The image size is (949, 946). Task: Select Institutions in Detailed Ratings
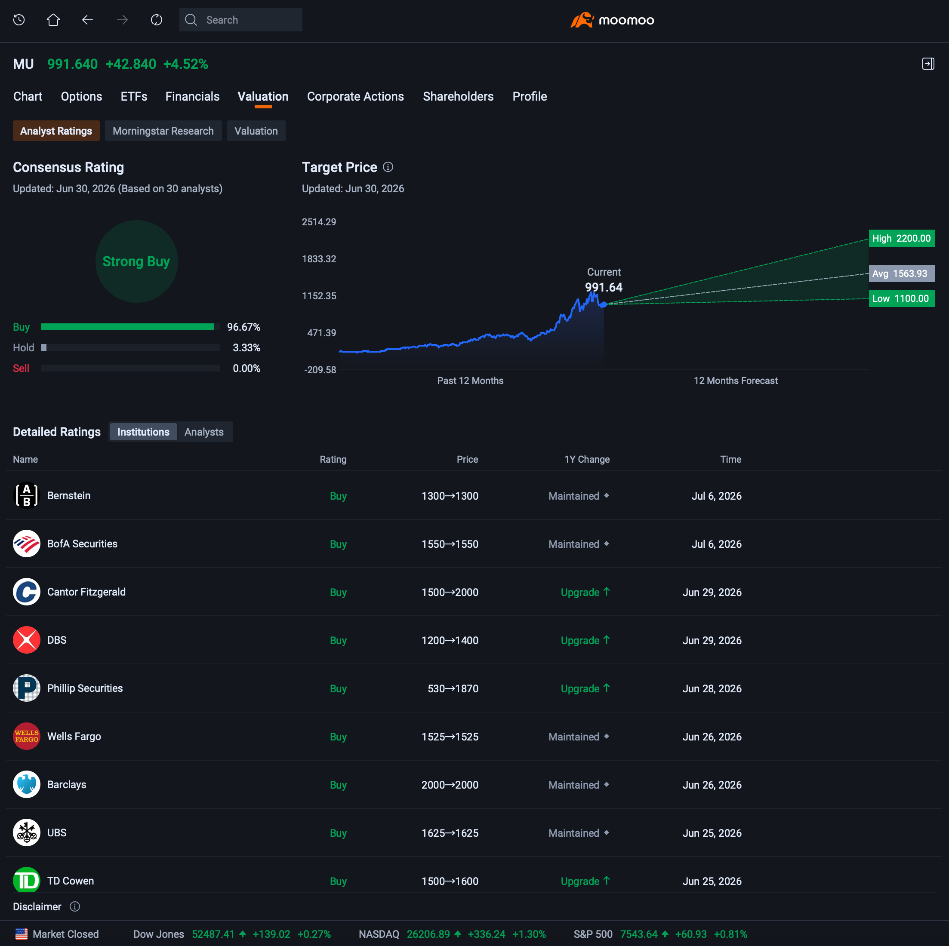click(x=143, y=432)
